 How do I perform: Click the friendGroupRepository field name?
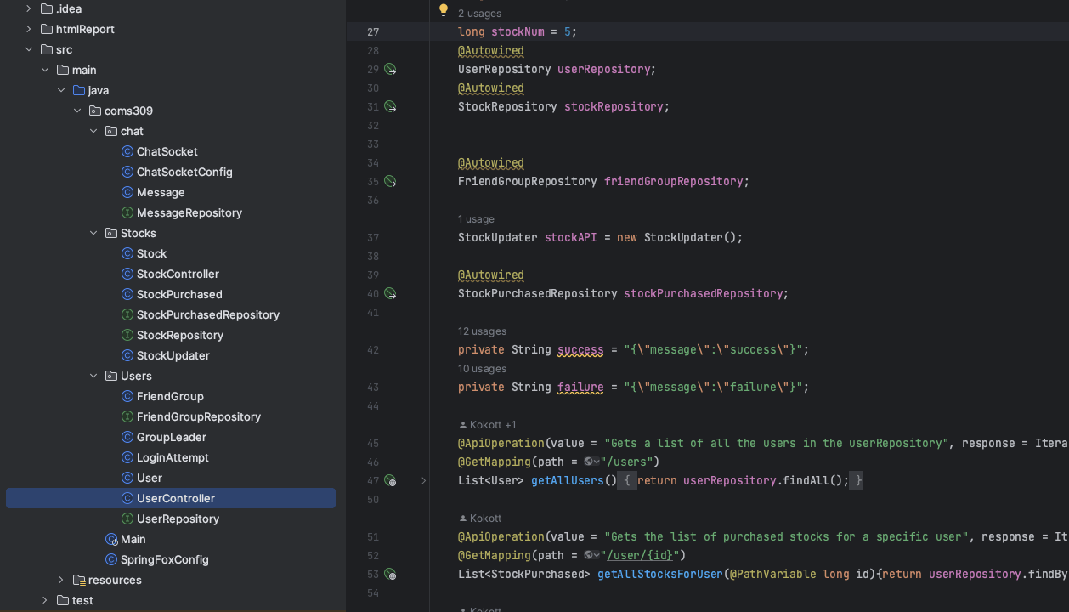[673, 182]
